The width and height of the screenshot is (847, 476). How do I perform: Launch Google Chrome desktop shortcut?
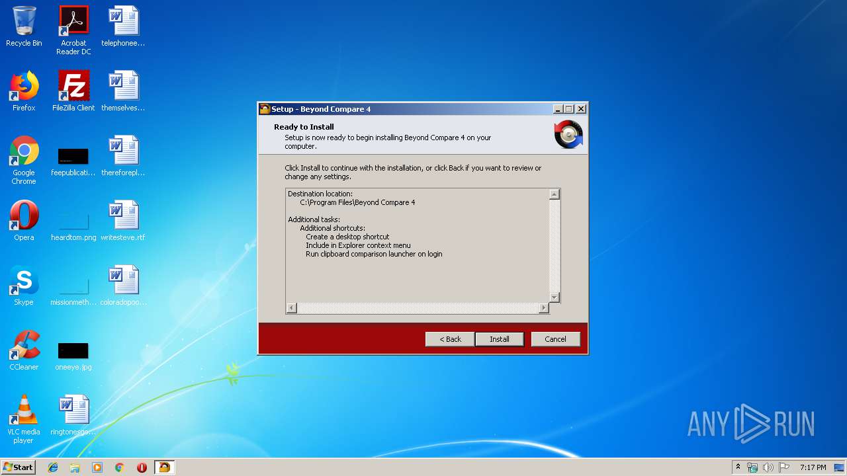pos(24,160)
